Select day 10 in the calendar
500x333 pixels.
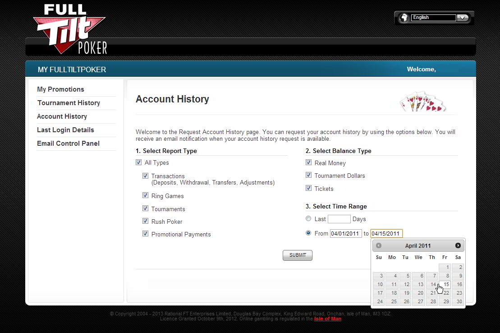(379, 284)
